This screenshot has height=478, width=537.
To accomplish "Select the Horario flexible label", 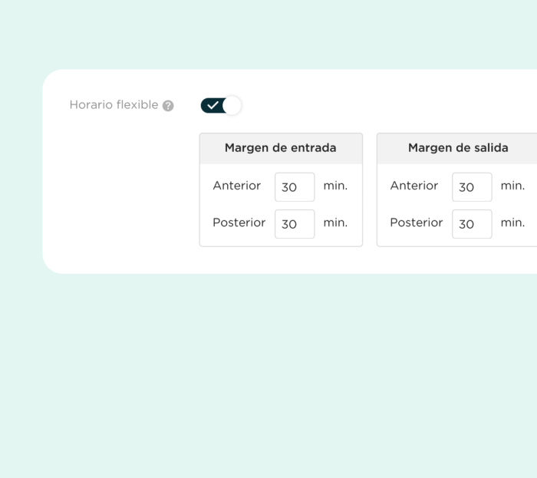I will point(114,105).
